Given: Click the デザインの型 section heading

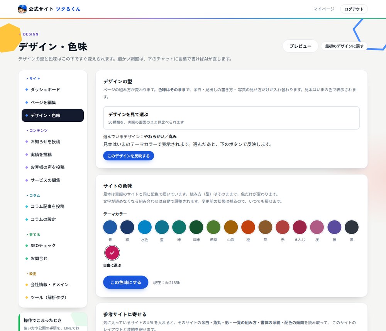Looking at the screenshot, I should tap(118, 81).
